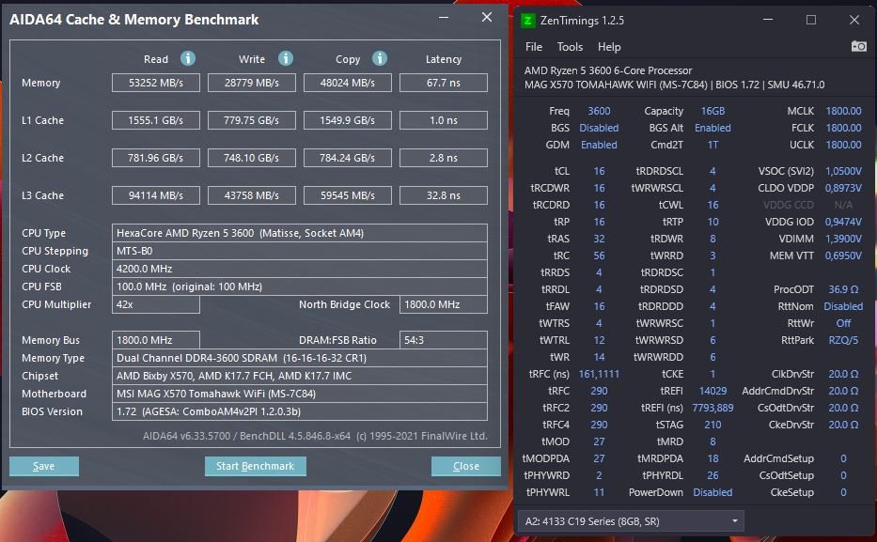Click the RttPark value RZQ/5
Screen dimensions: 877x542
843,340
